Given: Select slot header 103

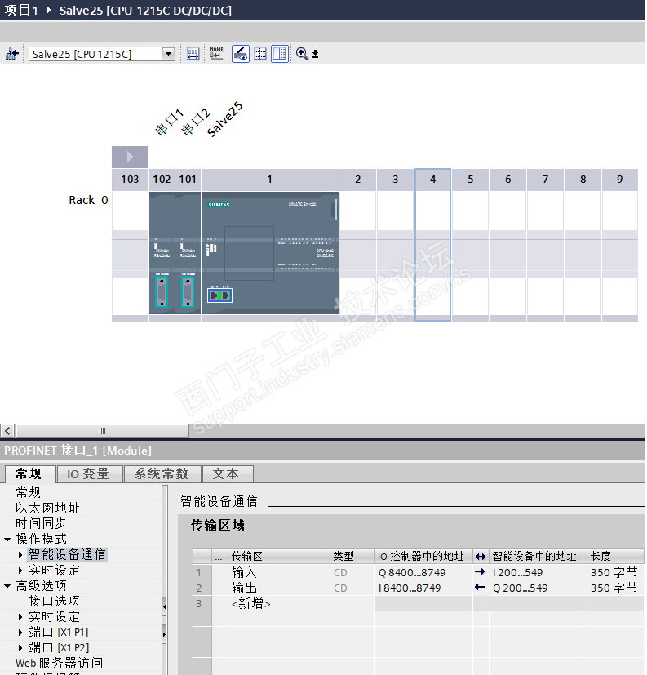Looking at the screenshot, I should pyautogui.click(x=130, y=180).
